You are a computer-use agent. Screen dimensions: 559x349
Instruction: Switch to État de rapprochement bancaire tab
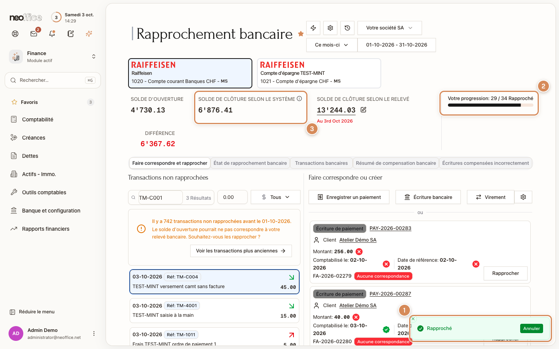tap(250, 163)
